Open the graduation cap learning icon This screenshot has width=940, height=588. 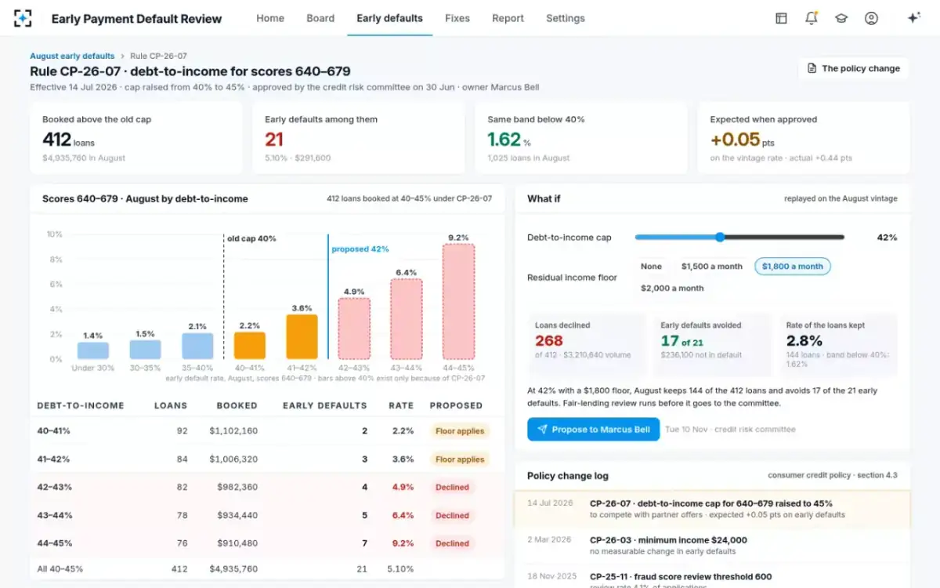[841, 18]
